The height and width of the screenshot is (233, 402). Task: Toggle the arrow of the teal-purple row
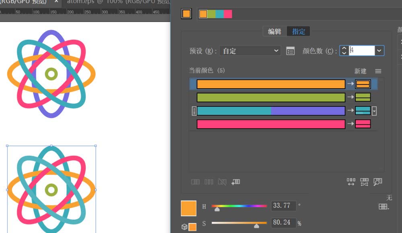click(x=350, y=111)
